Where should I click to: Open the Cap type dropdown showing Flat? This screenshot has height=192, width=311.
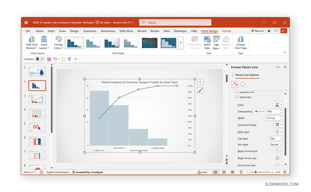(276, 138)
